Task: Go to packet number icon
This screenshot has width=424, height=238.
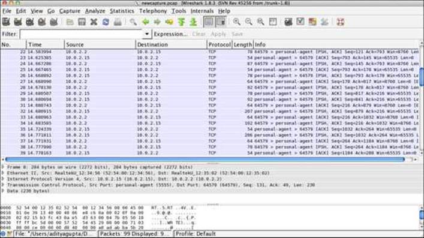Action: point(169,22)
